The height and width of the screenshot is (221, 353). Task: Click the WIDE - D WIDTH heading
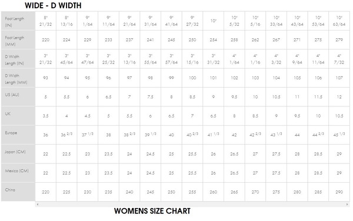click(x=53, y=6)
